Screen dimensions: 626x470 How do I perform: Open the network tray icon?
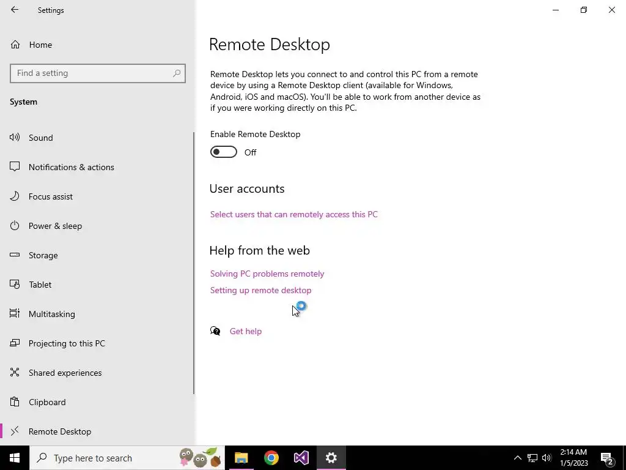point(532,458)
